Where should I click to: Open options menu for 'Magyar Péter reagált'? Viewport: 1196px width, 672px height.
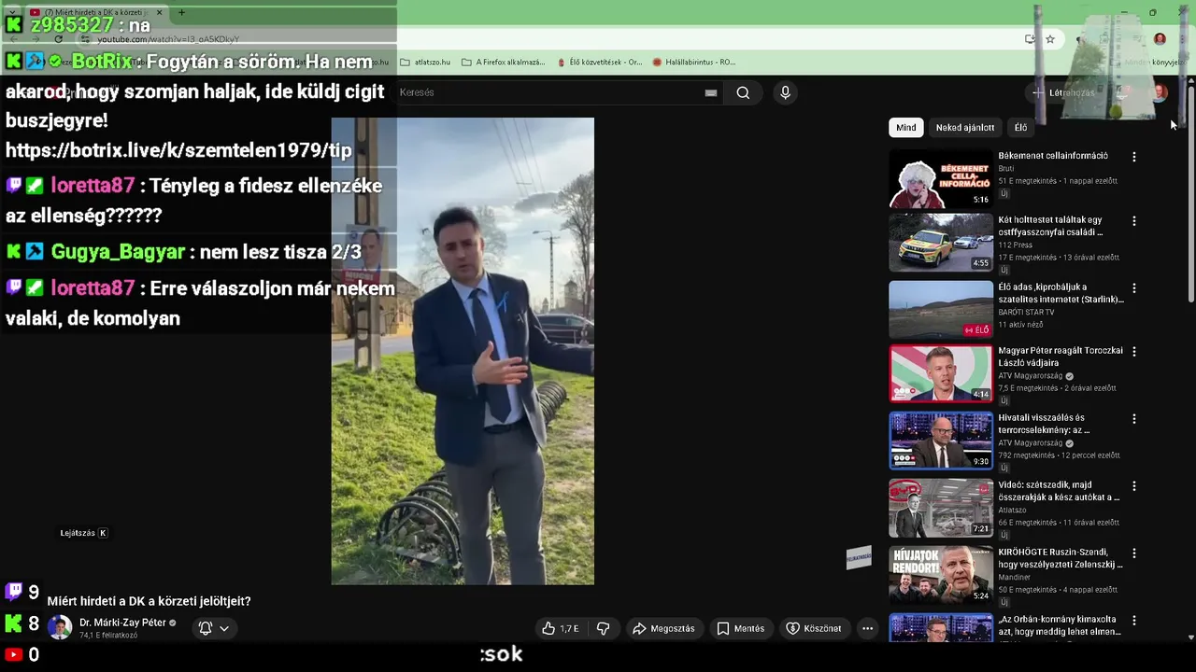tap(1134, 352)
